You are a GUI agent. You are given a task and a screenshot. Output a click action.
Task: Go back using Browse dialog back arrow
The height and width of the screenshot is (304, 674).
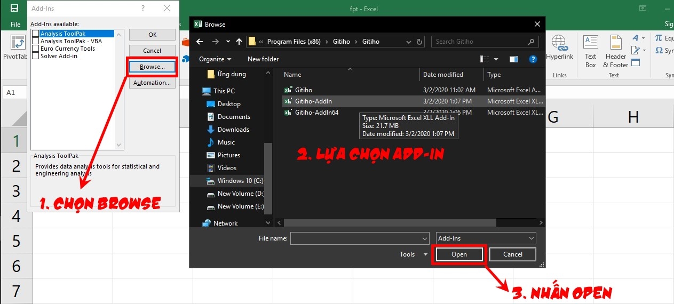[200, 42]
